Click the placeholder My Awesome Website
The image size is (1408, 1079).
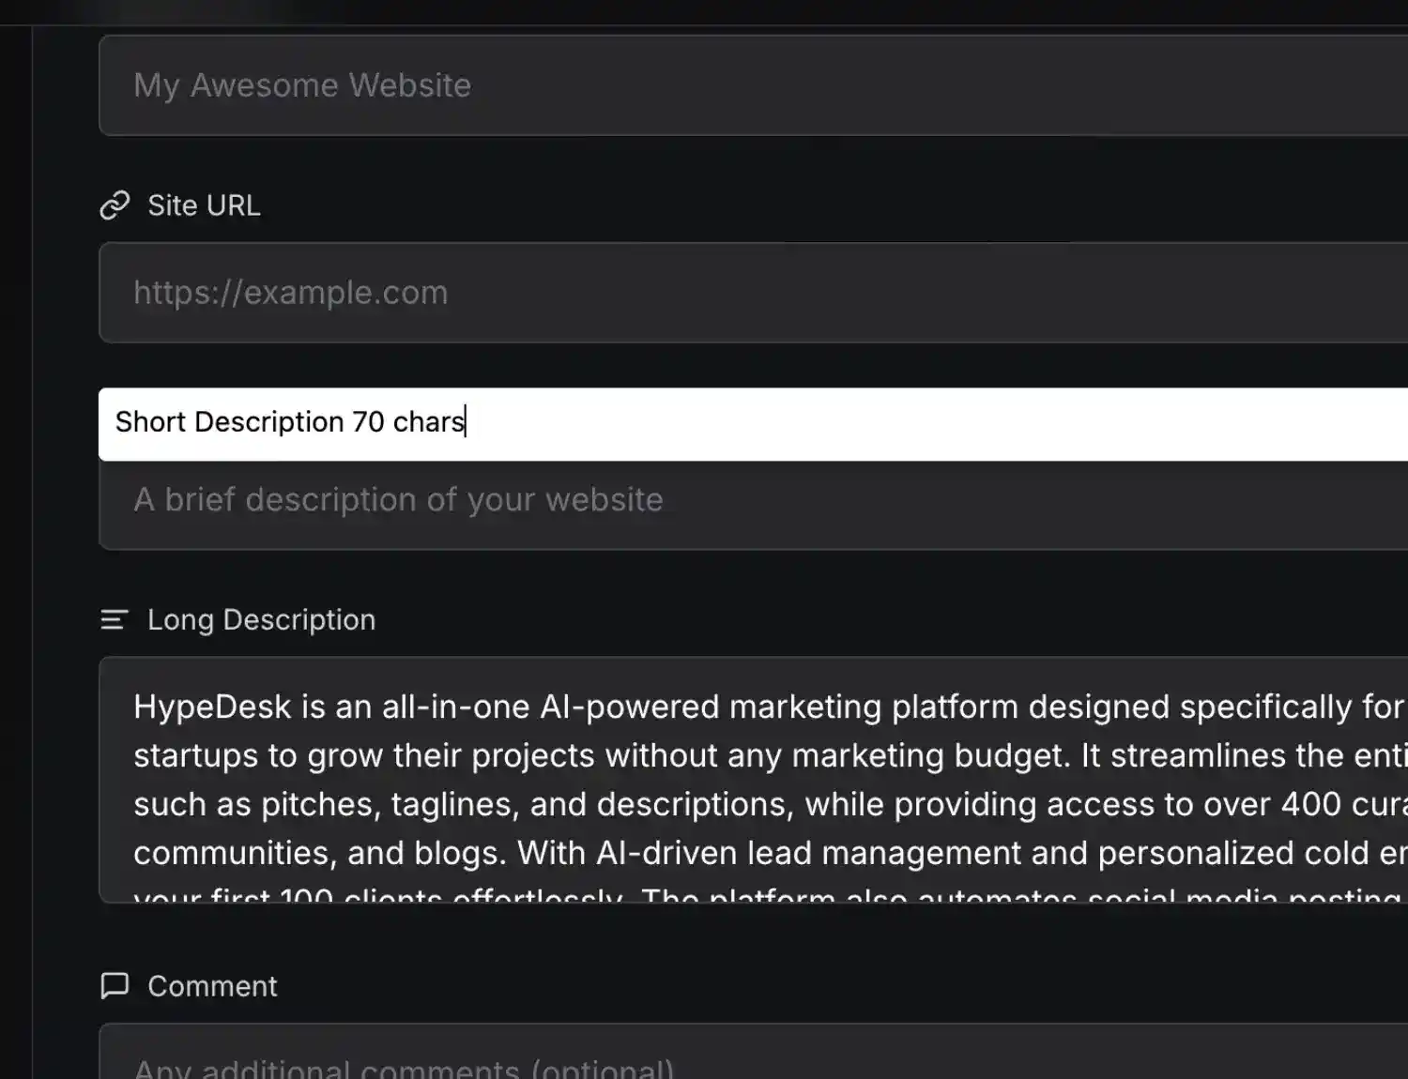302,85
